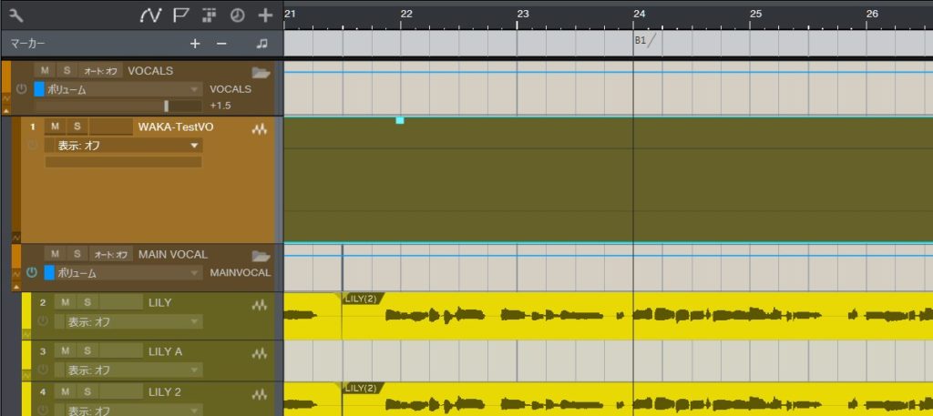Show automation with the curve icon
This screenshot has width=933, height=416.
click(150, 15)
